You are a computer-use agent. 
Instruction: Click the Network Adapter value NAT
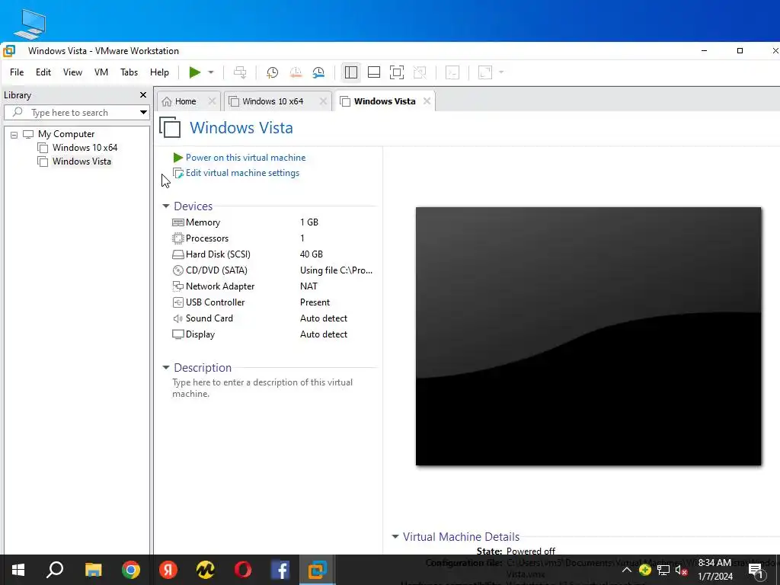coord(308,286)
